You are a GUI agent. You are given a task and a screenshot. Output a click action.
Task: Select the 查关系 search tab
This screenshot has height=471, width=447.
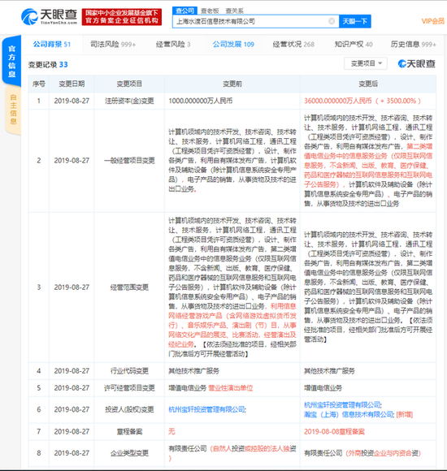pyautogui.click(x=235, y=11)
